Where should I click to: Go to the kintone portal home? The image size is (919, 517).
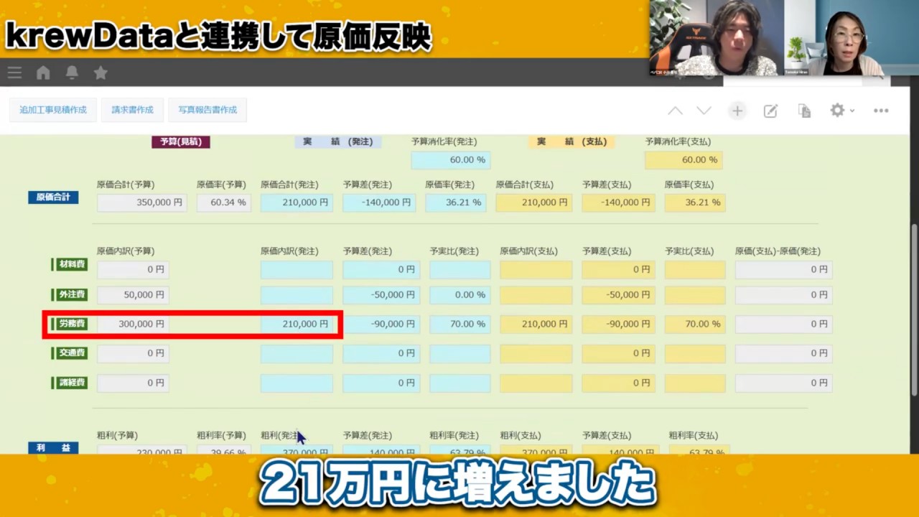click(42, 73)
